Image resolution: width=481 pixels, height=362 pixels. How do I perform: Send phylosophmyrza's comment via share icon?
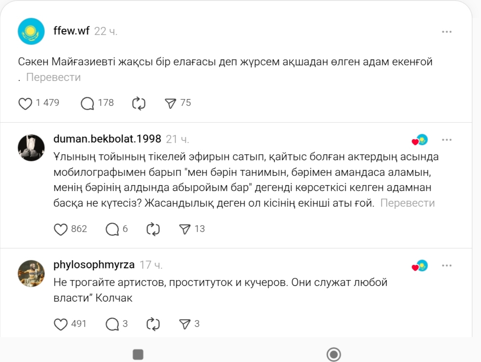(184, 324)
